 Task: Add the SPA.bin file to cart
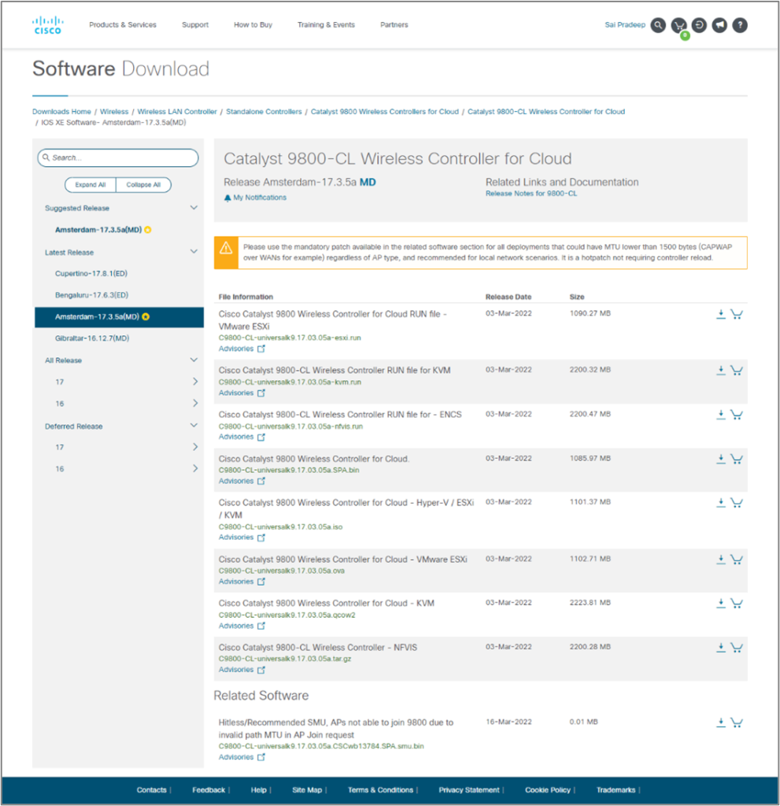point(737,459)
